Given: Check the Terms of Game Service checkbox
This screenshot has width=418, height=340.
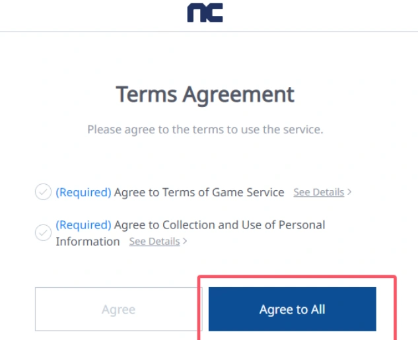Looking at the screenshot, I should [43, 192].
